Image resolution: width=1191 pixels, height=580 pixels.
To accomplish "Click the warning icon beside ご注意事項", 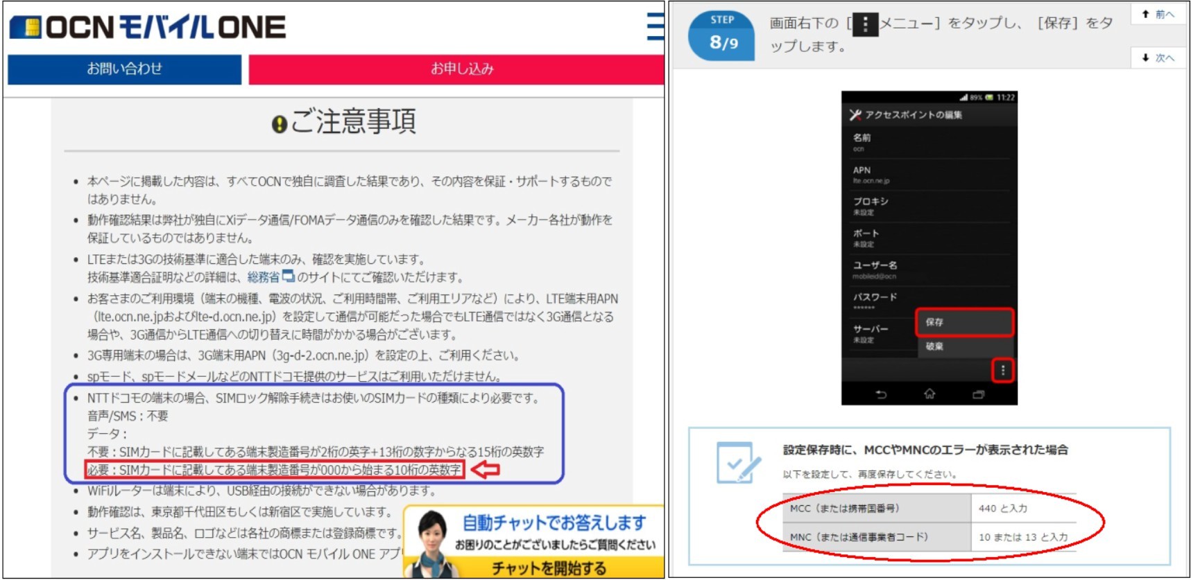I will (x=279, y=124).
